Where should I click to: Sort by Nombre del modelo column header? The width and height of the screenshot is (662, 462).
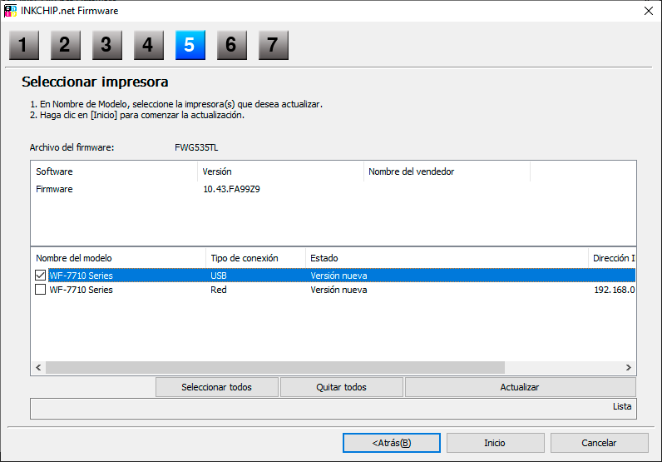(118, 258)
